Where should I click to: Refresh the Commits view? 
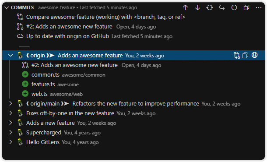[x=234, y=7]
